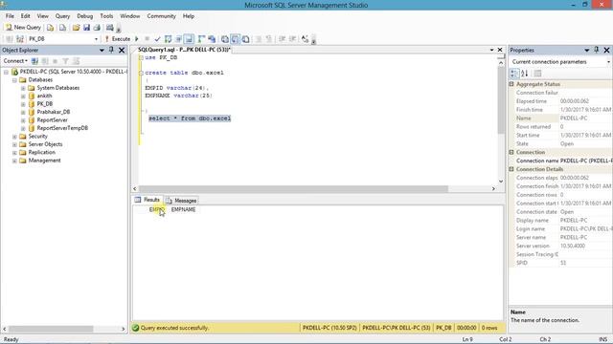Toggle auto-hide pin on Properties panel
The width and height of the screenshot is (613, 344).
[x=597, y=50]
